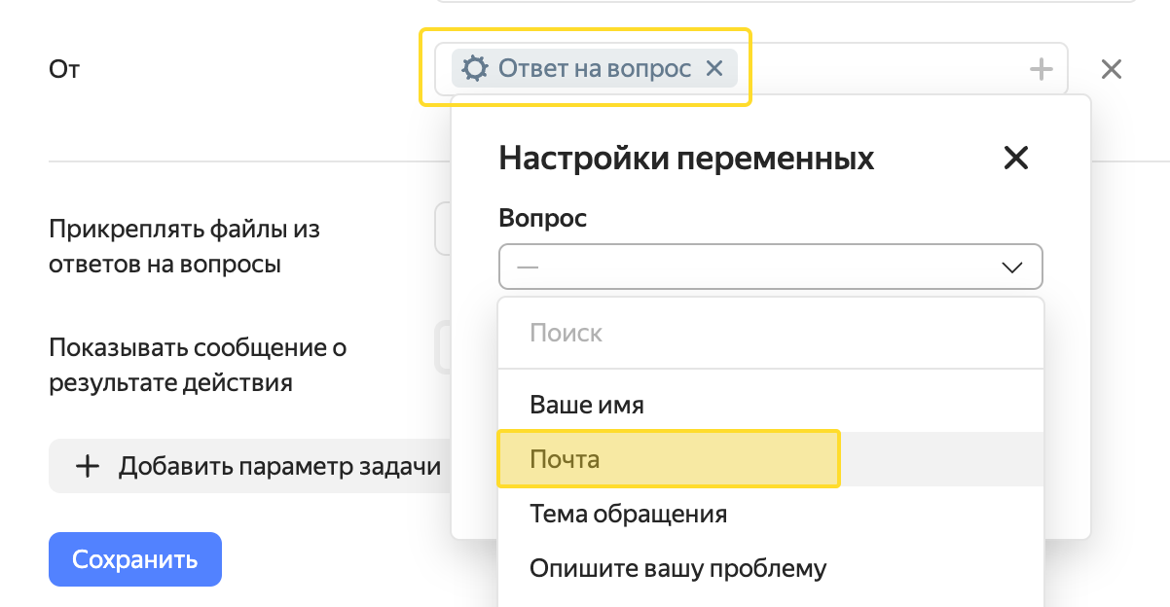Viewport: 1170px width, 607px height.
Task: Focus the Поиск search field
Action: (769, 334)
